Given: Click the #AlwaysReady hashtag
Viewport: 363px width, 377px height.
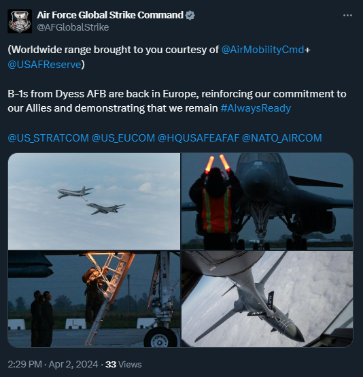Looking at the screenshot, I should click(x=256, y=108).
